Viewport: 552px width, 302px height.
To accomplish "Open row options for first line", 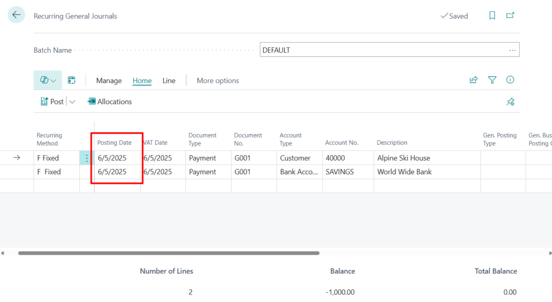I will (x=87, y=158).
